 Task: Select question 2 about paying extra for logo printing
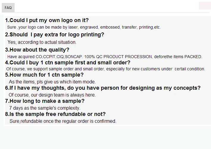(54, 35)
